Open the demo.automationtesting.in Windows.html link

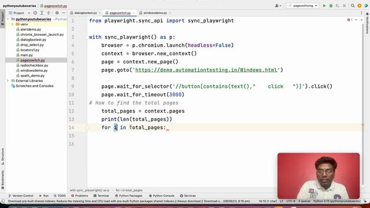point(206,70)
